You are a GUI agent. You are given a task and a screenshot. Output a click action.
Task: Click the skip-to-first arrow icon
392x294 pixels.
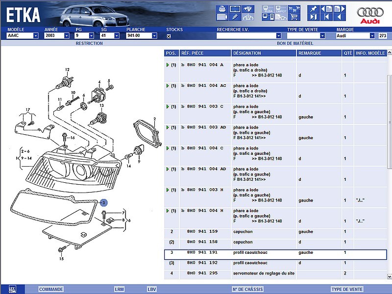coord(326,17)
